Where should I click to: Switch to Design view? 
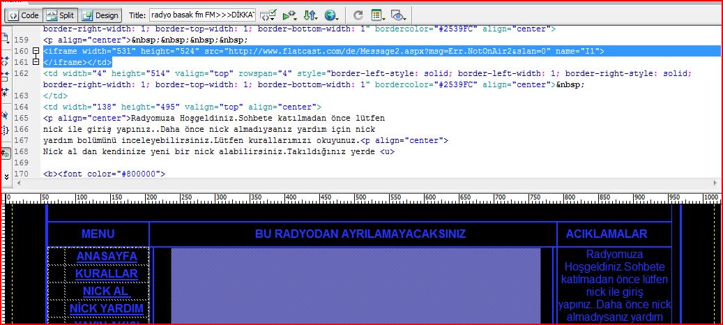click(100, 15)
